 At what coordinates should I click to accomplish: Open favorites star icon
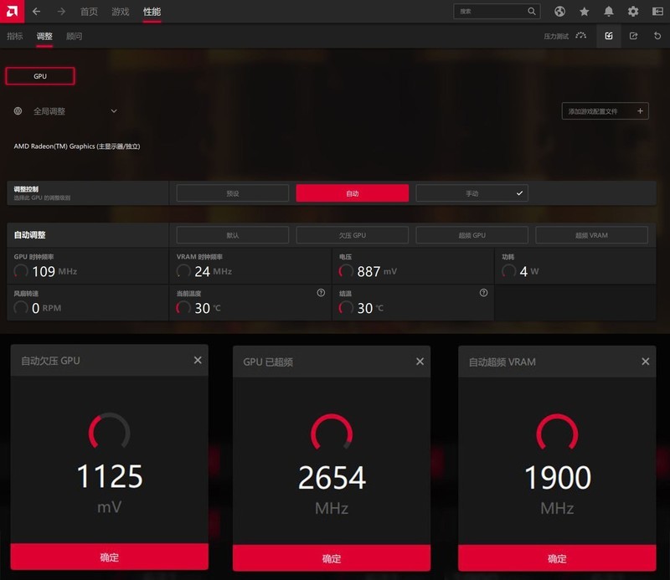pos(584,12)
